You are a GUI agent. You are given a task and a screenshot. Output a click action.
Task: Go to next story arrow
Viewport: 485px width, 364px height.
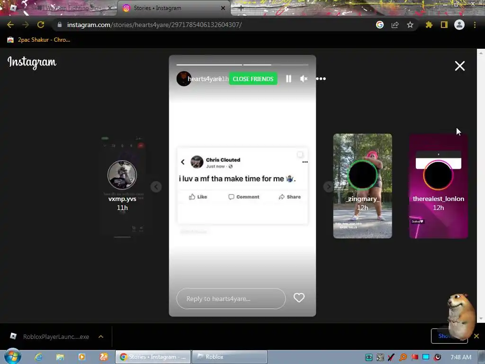329,187
